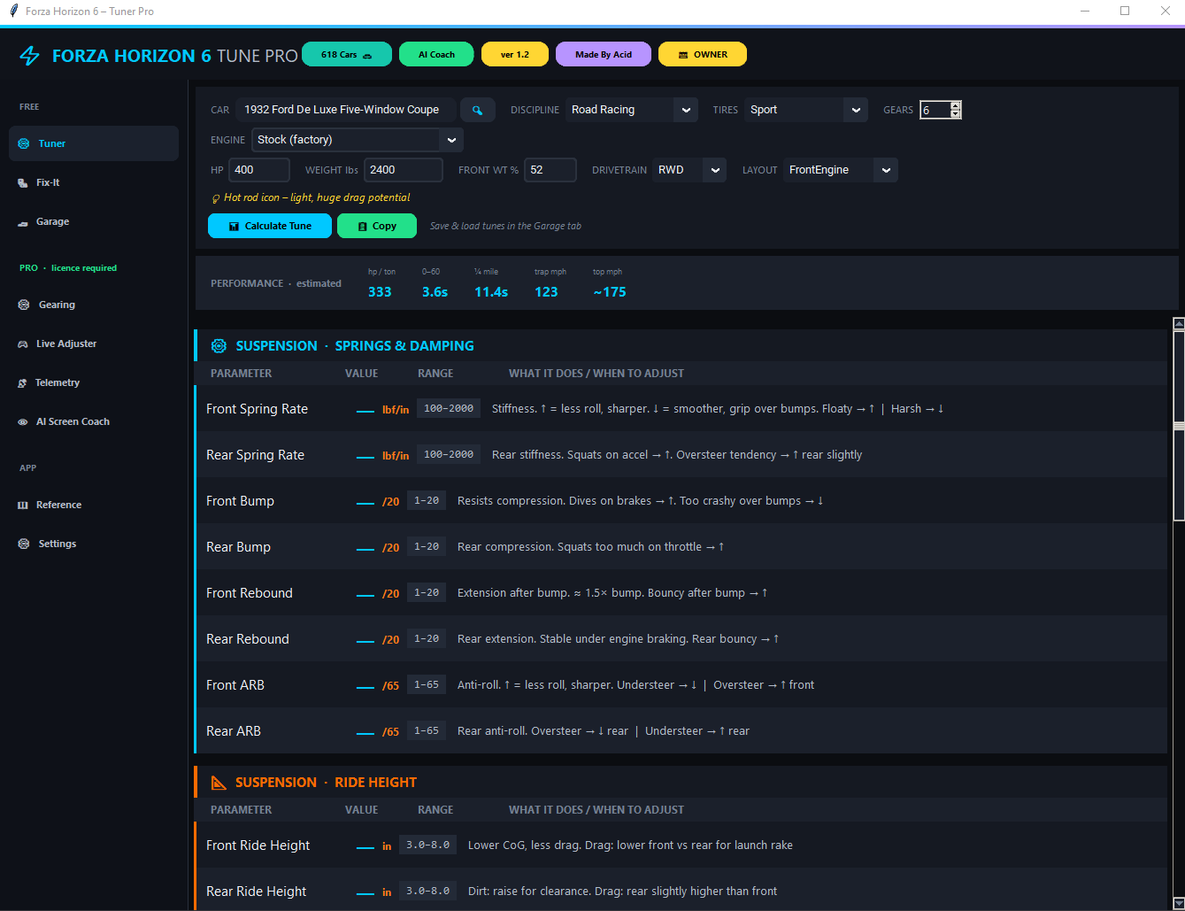Viewport: 1185px width, 911px height.
Task: Click the green Copy button
Action: pos(377,226)
